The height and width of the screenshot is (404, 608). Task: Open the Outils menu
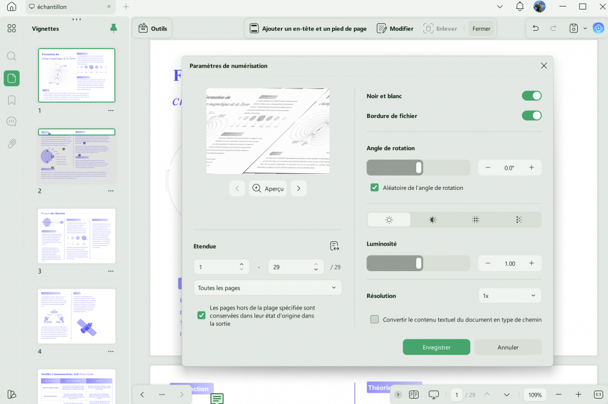coord(153,28)
